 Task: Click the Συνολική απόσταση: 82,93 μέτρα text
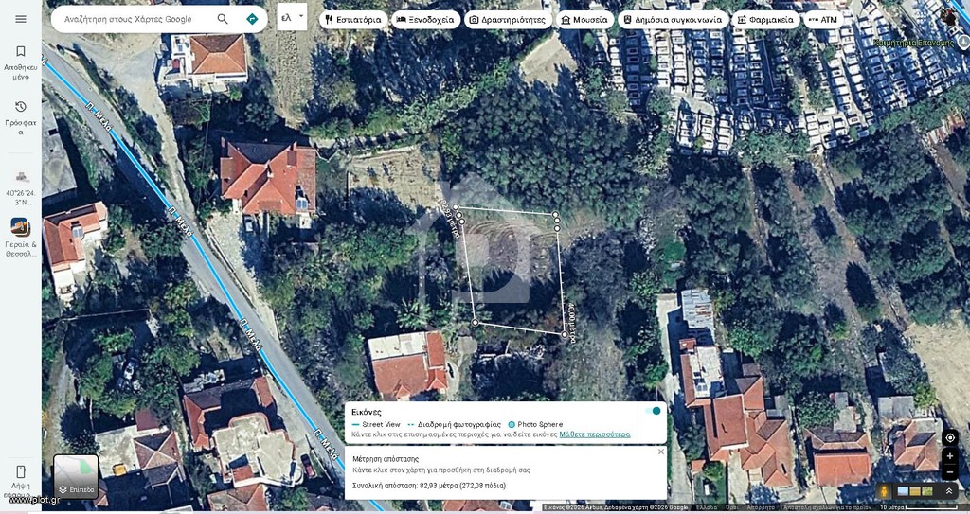tap(429, 486)
